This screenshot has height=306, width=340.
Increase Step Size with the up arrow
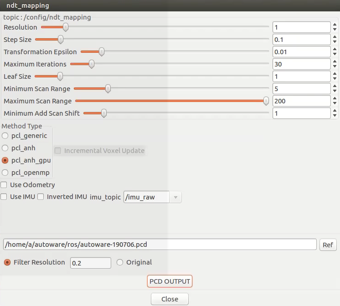pyautogui.click(x=335, y=37)
